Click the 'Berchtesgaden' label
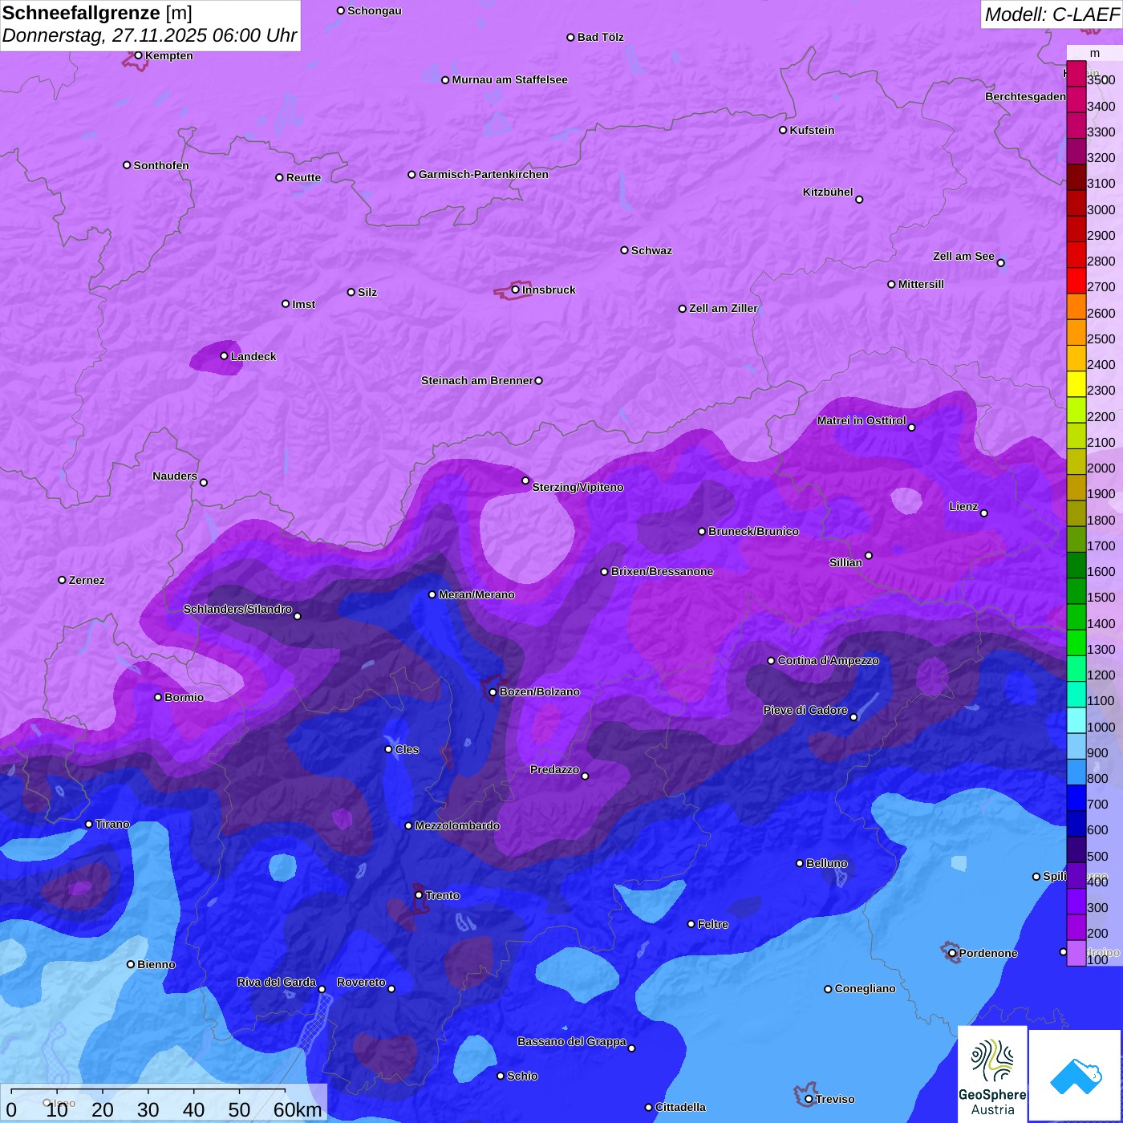Viewport: 1123px width, 1123px height. click(1025, 96)
